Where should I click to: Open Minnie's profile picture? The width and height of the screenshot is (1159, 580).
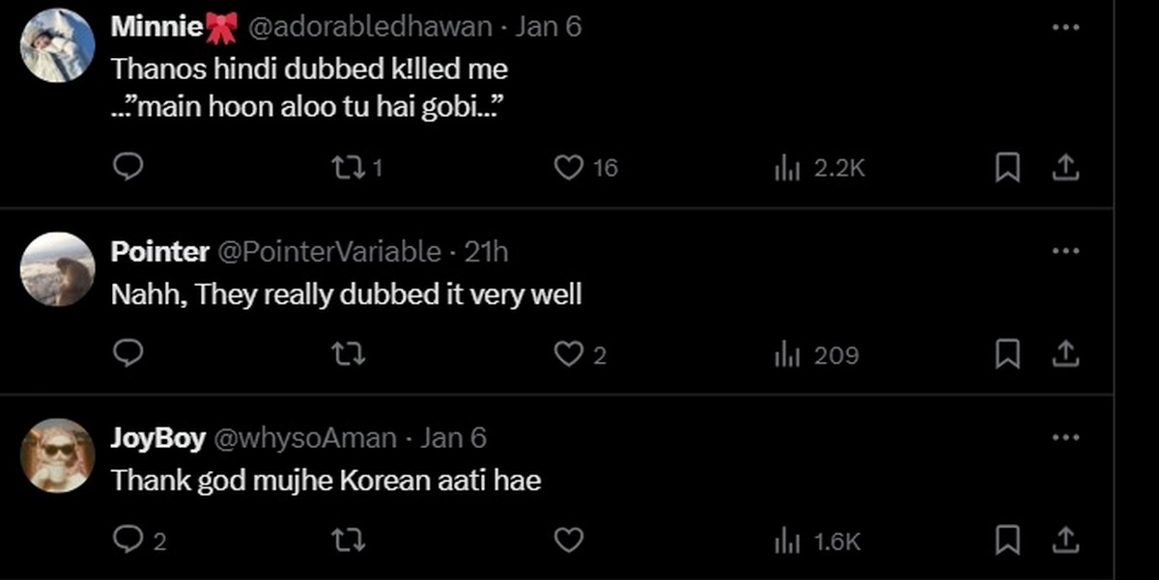(58, 44)
